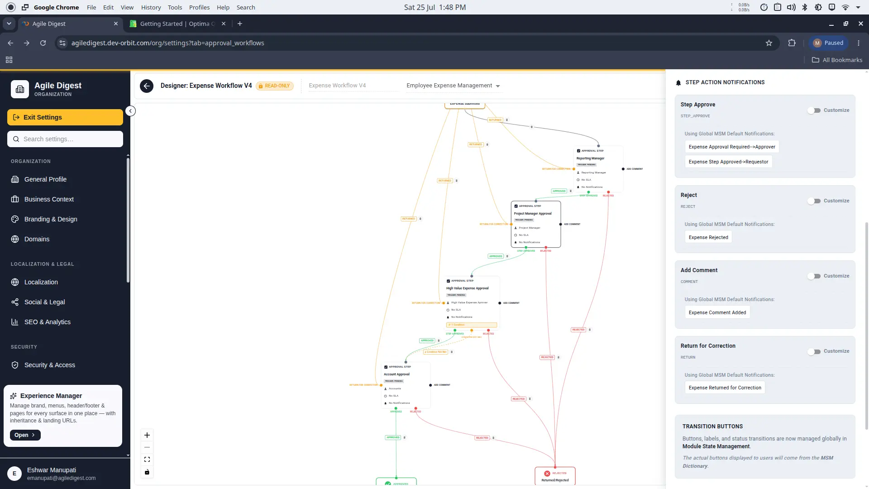Click Expense Returned for Correction chip
Viewport: 869px width, 489px height.
725,388
